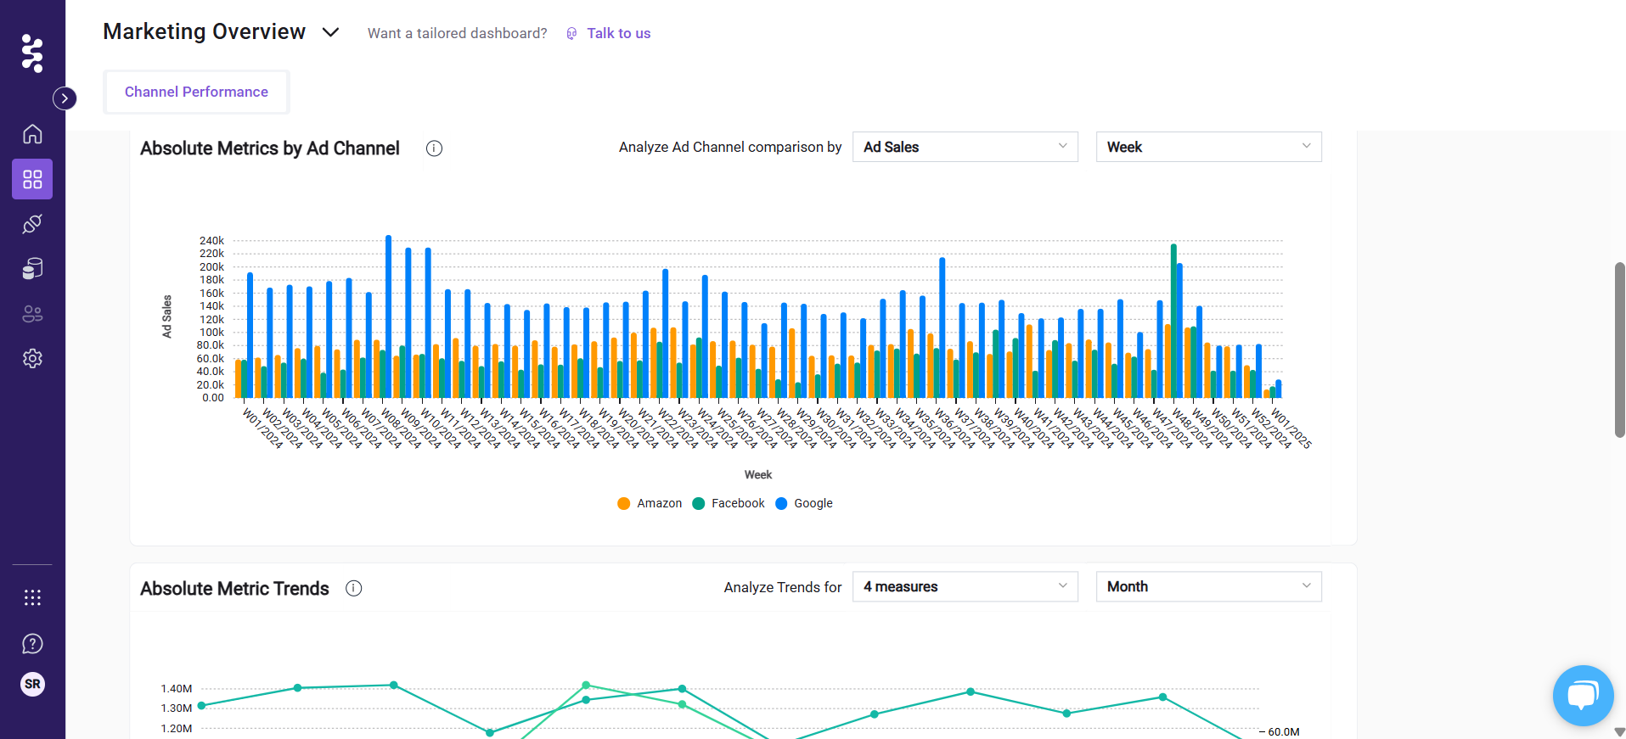1626x739 pixels.
Task: Toggle the Google legend entry
Action: click(x=804, y=503)
